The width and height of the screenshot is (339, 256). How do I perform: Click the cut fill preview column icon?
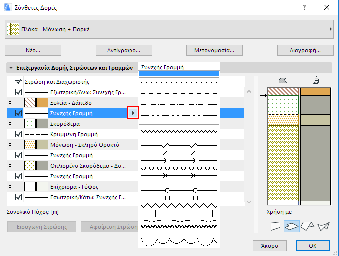click(283, 81)
